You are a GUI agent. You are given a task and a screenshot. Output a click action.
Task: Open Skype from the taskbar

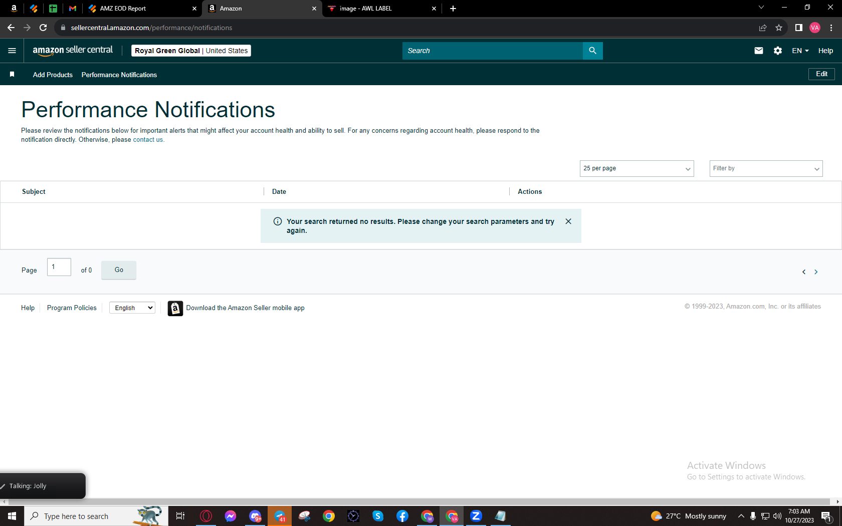[378, 516]
